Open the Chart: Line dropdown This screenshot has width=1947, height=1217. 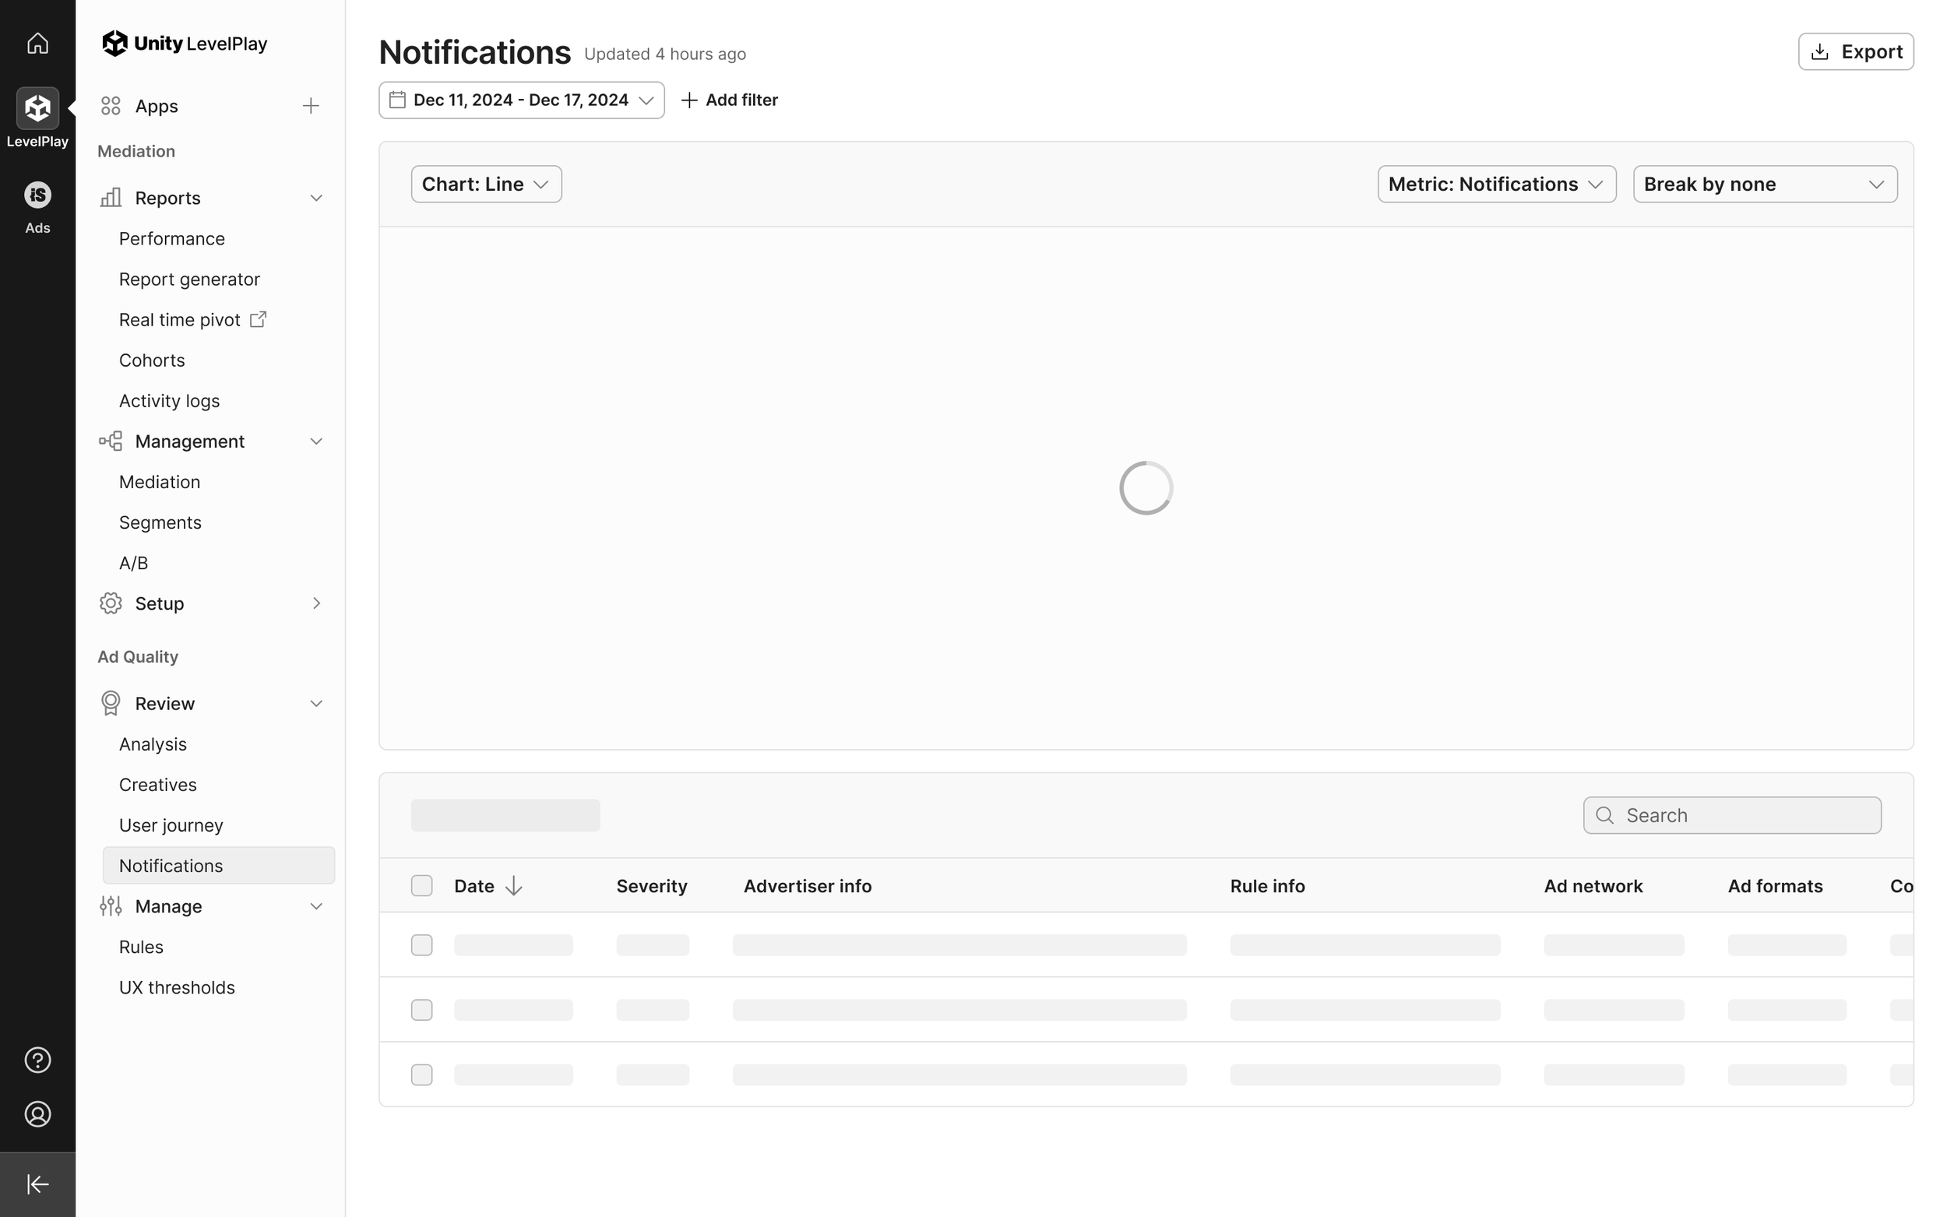coord(486,185)
